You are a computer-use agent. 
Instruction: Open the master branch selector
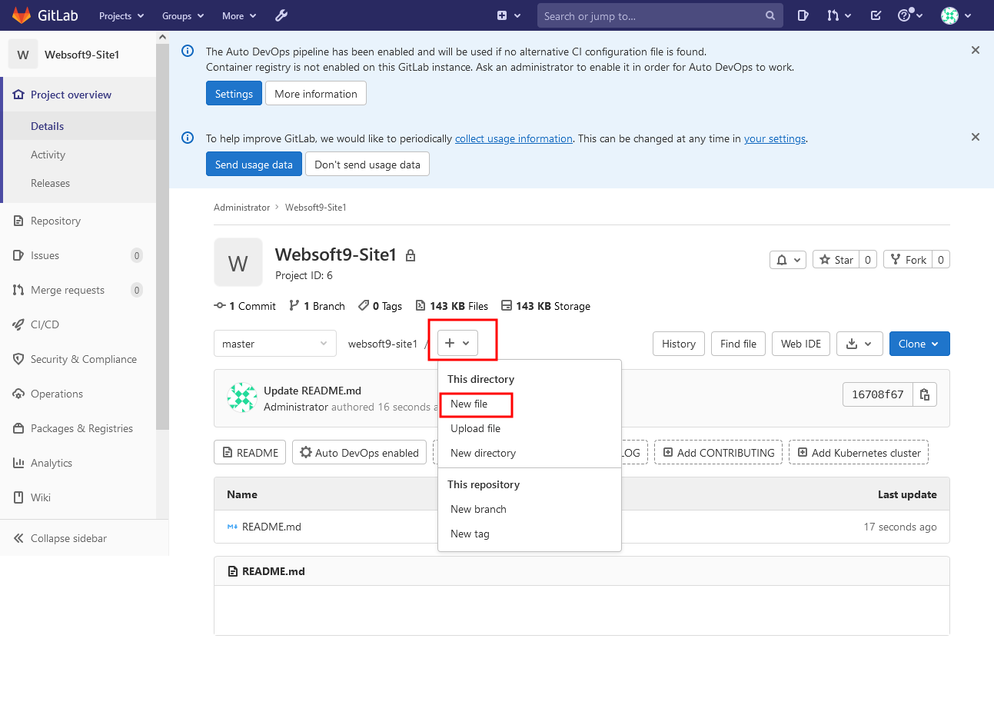click(274, 344)
